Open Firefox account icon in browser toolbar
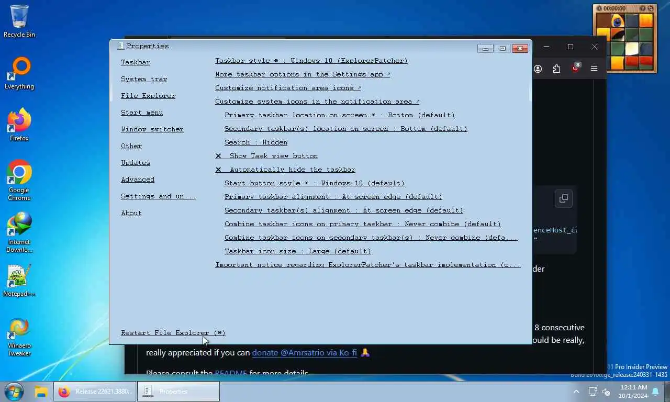Viewport: 670px width, 402px height. click(x=538, y=69)
